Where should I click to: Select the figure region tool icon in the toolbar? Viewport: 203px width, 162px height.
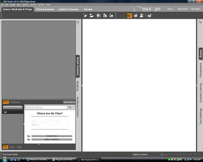coord(142,16)
